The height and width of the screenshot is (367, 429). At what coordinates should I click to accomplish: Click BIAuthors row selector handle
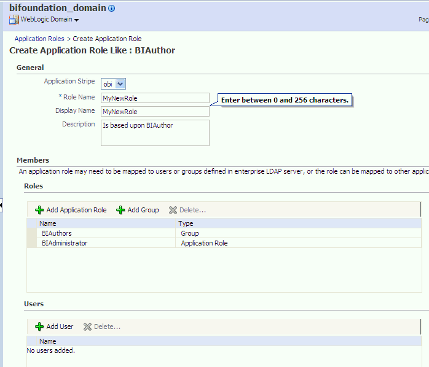coord(32,233)
